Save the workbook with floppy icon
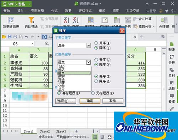178x140 pixels. click(x=10, y=37)
